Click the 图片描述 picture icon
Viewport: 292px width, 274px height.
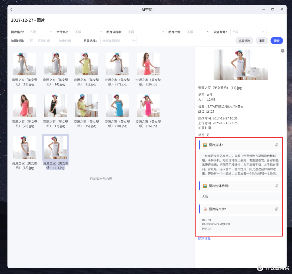(205, 145)
